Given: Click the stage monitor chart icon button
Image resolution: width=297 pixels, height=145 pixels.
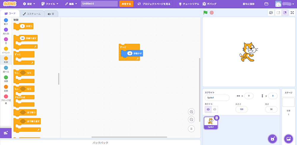Looking at the screenshot, I should click(x=271, y=13).
